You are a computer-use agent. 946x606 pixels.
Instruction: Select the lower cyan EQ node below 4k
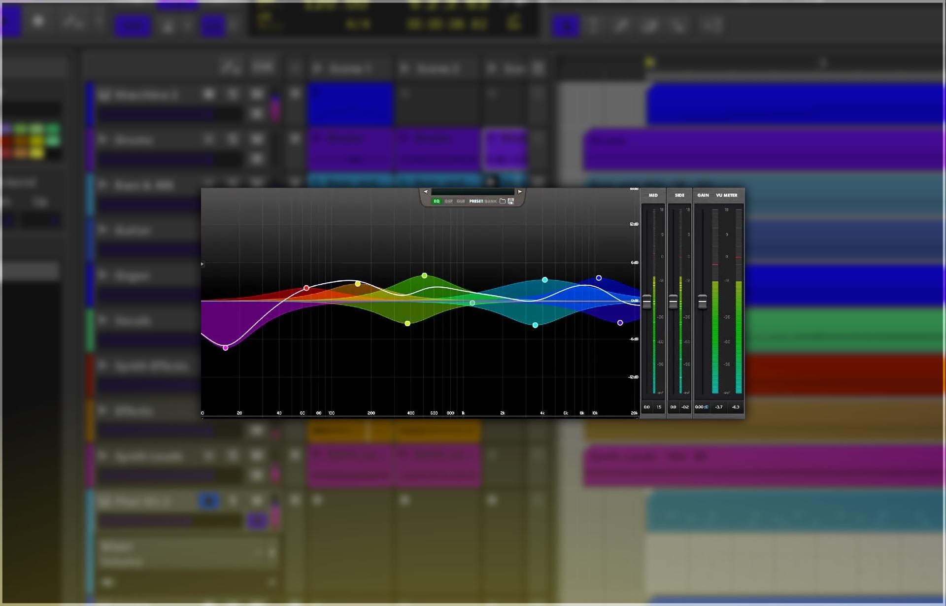pos(536,325)
